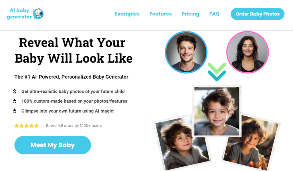
Task: Click the Meet My Baby button
Action: coord(53,145)
